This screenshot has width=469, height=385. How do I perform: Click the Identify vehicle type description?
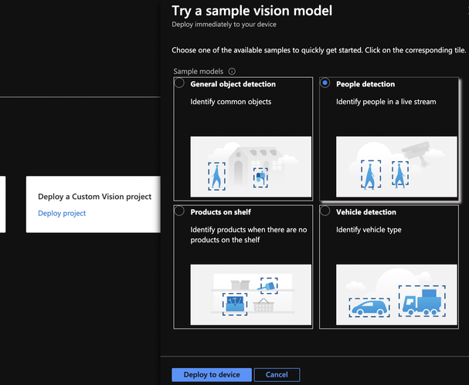pos(369,230)
